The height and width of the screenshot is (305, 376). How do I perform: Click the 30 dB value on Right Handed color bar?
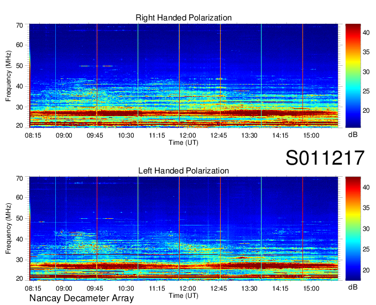pyautogui.click(x=366, y=72)
